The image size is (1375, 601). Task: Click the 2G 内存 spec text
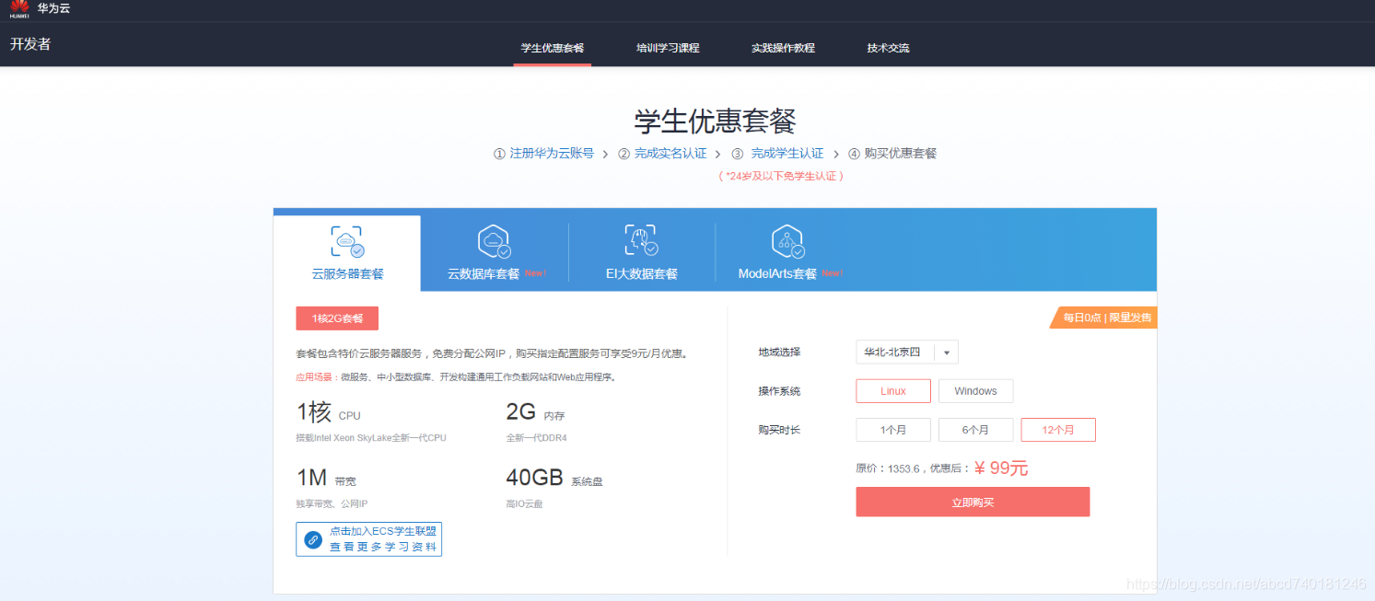pos(535,412)
